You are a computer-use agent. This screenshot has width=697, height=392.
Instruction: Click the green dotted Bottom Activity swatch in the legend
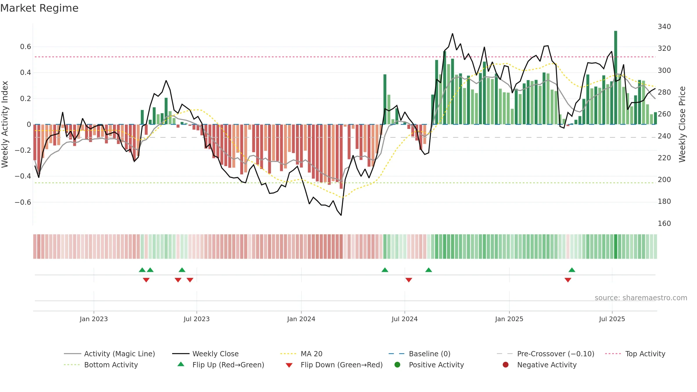(x=72, y=365)
